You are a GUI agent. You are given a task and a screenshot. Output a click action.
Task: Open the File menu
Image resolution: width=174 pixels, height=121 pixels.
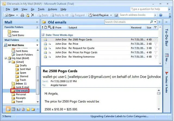[x=8, y=9]
